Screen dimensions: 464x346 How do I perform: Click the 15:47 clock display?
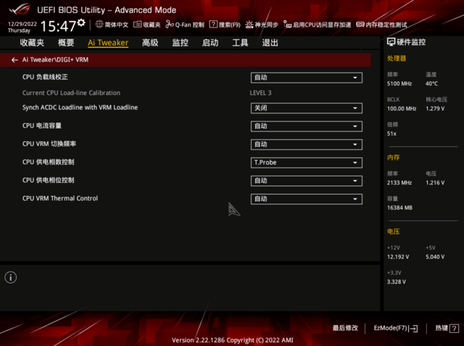pyautogui.click(x=58, y=25)
